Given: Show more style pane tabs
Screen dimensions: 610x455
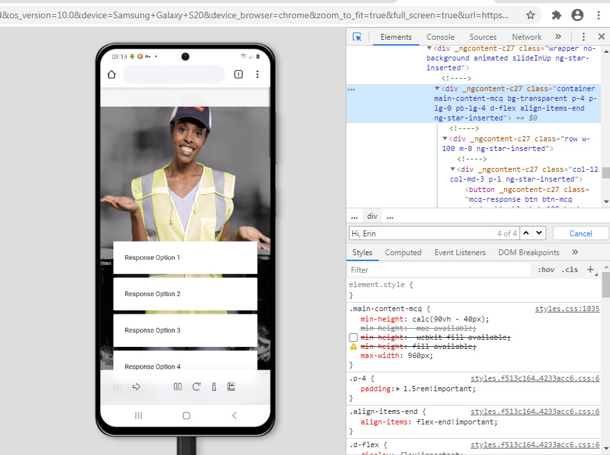Looking at the screenshot, I should 575,252.
